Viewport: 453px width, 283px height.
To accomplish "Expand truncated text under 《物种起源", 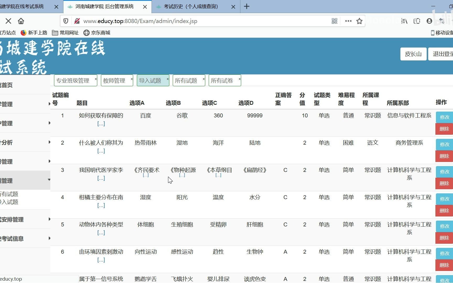I will click(182, 175).
